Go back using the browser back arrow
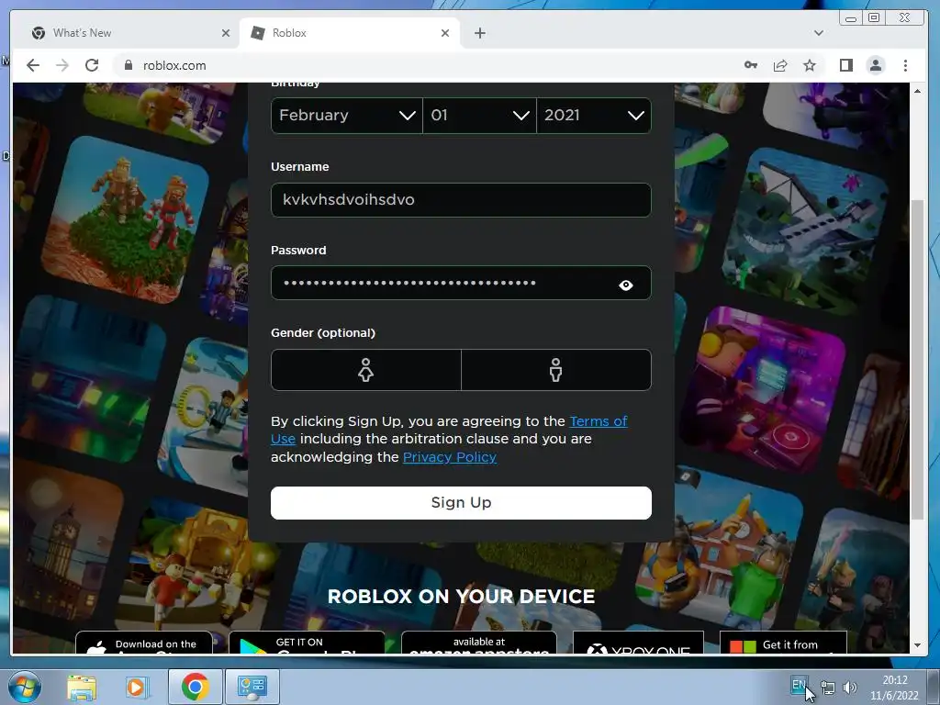The height and width of the screenshot is (705, 940). [x=33, y=65]
